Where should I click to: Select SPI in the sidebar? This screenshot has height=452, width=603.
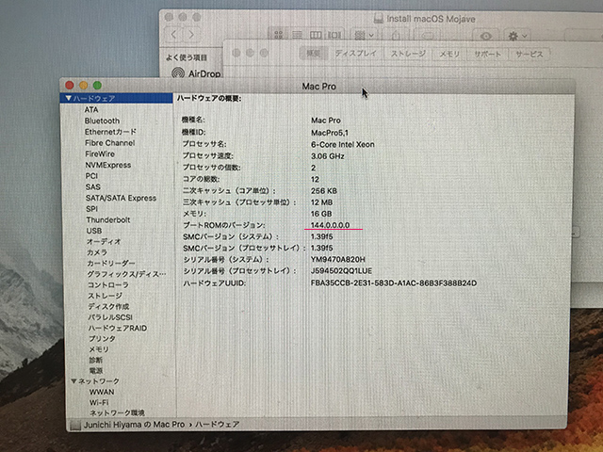click(92, 209)
